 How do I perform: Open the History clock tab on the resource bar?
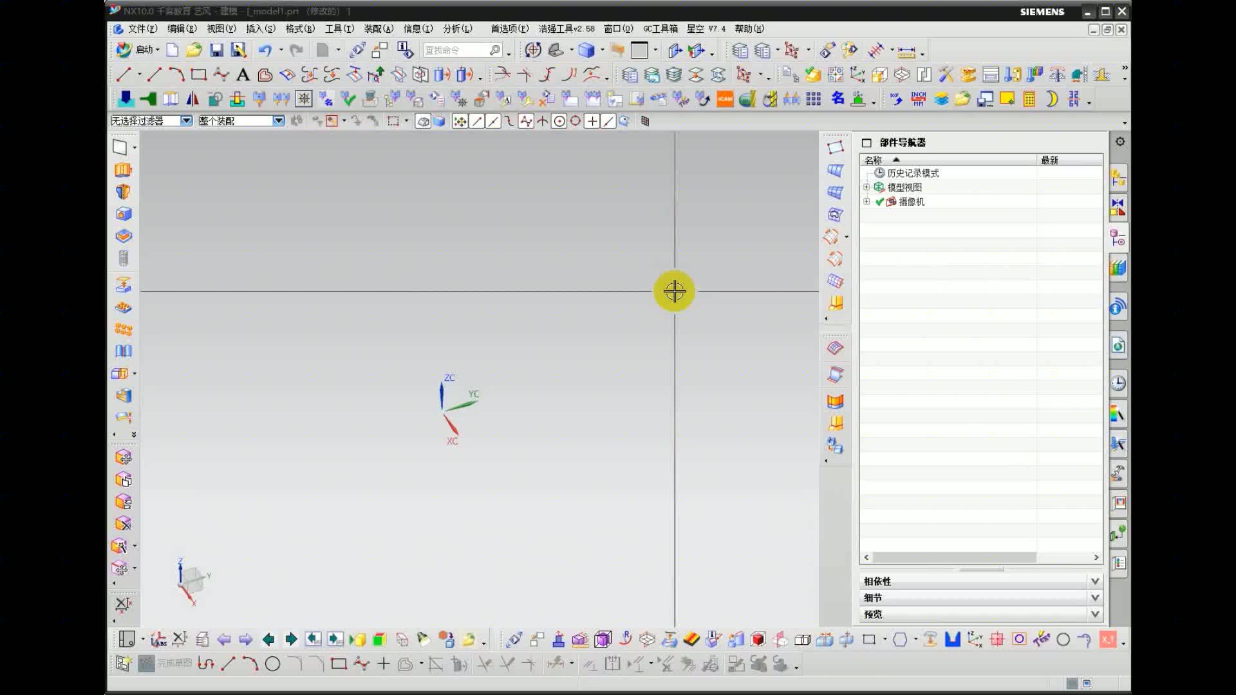1118,384
